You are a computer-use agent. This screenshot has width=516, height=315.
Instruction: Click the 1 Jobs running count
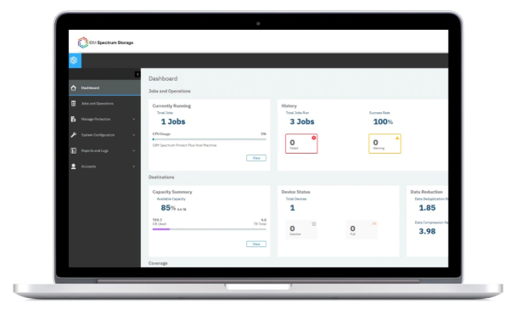173,121
